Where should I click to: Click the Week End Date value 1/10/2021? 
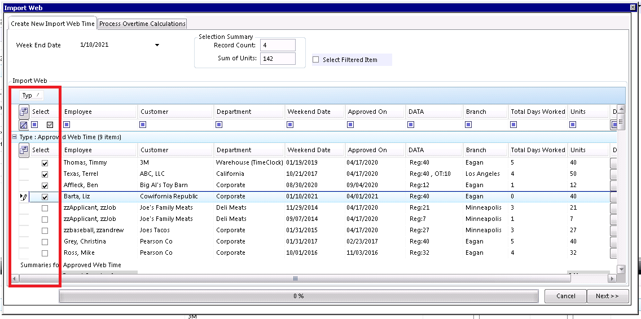click(94, 45)
